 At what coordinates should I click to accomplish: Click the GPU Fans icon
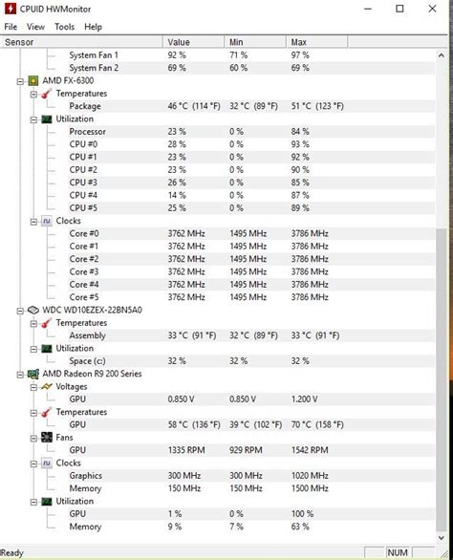tap(47, 438)
